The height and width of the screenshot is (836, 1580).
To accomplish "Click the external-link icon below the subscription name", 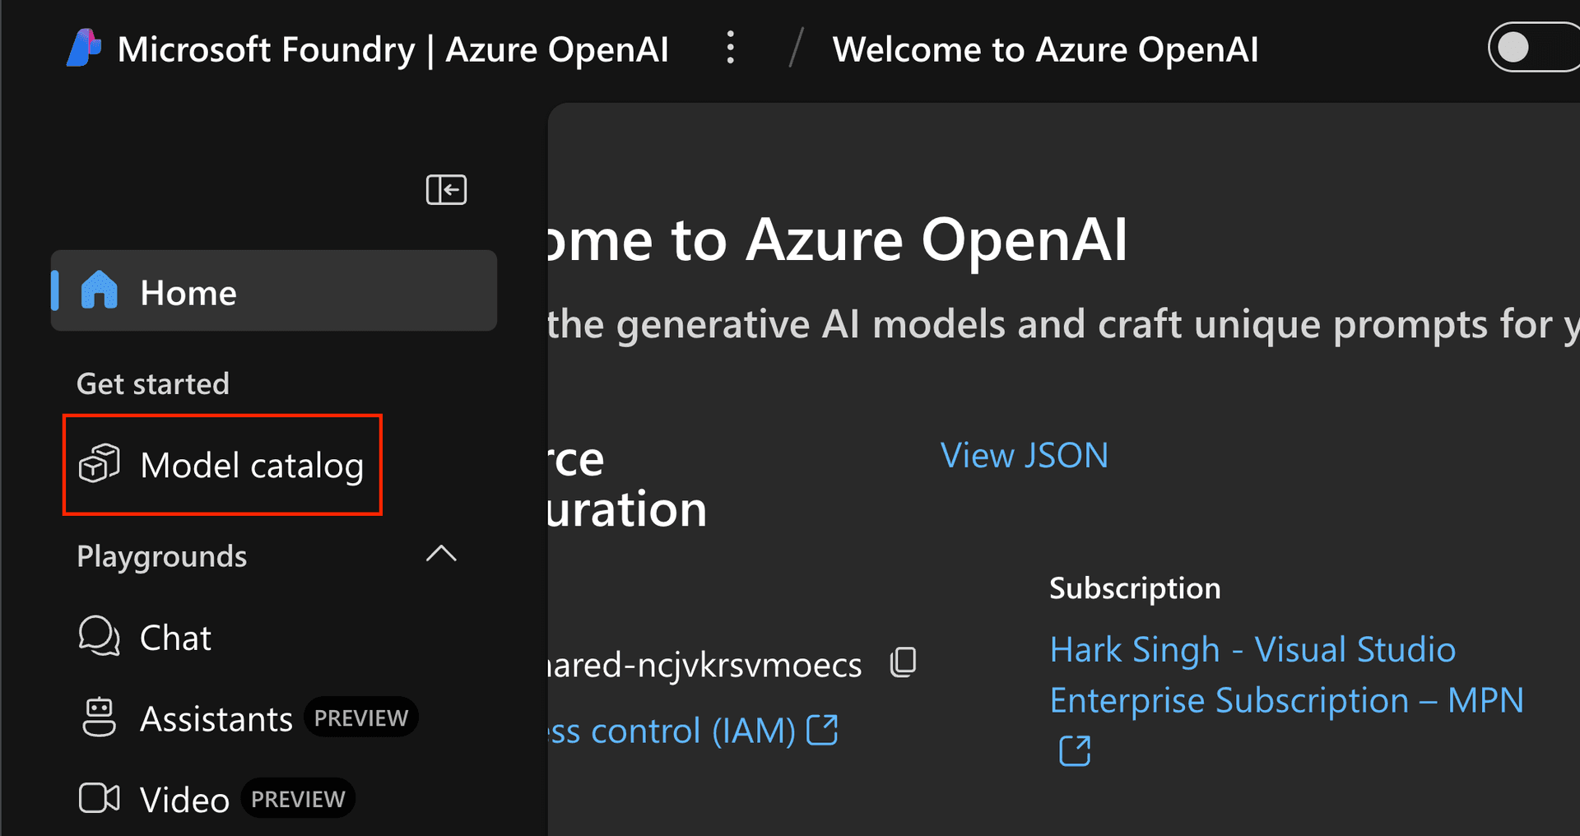I will (1074, 750).
